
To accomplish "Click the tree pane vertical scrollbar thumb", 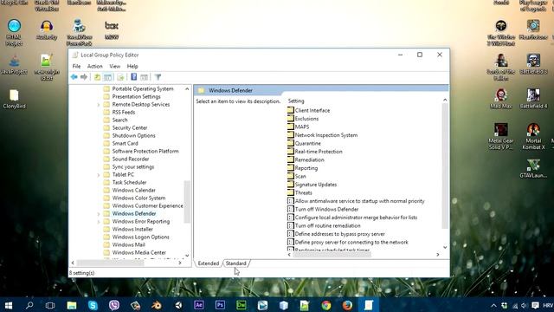I will pyautogui.click(x=187, y=202).
